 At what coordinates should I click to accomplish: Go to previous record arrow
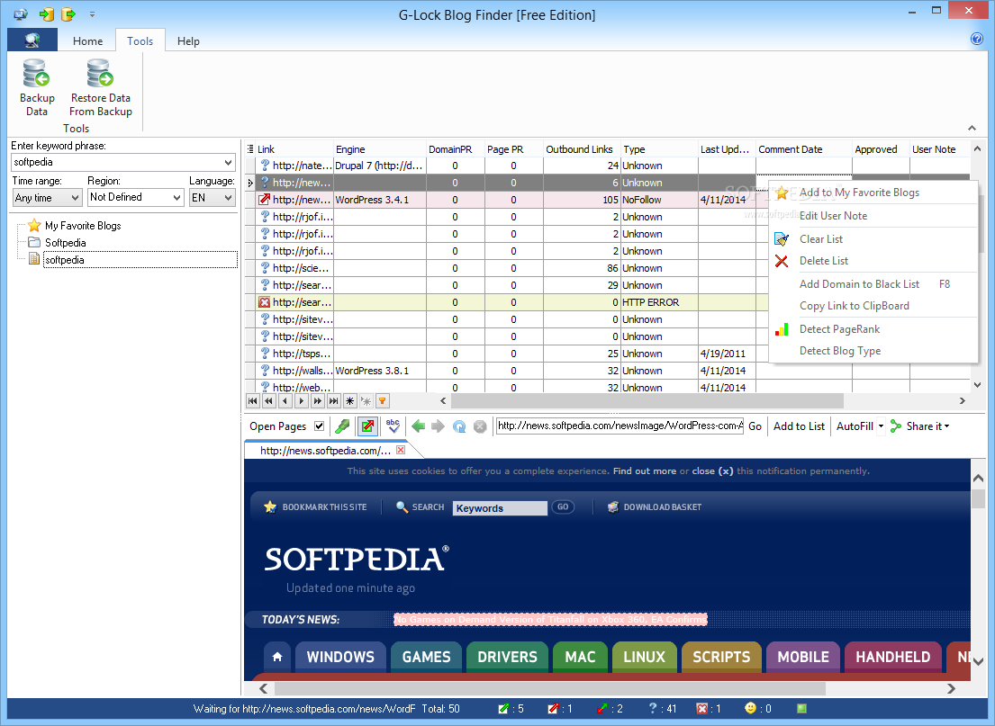(x=285, y=400)
